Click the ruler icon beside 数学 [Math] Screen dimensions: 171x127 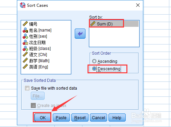coord(25,60)
